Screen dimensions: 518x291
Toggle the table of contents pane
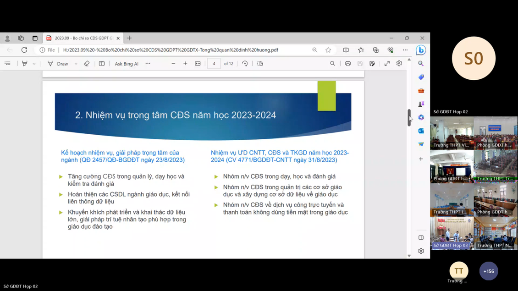[8, 64]
